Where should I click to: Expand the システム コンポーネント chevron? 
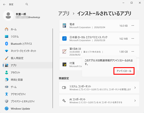pos(135,88)
